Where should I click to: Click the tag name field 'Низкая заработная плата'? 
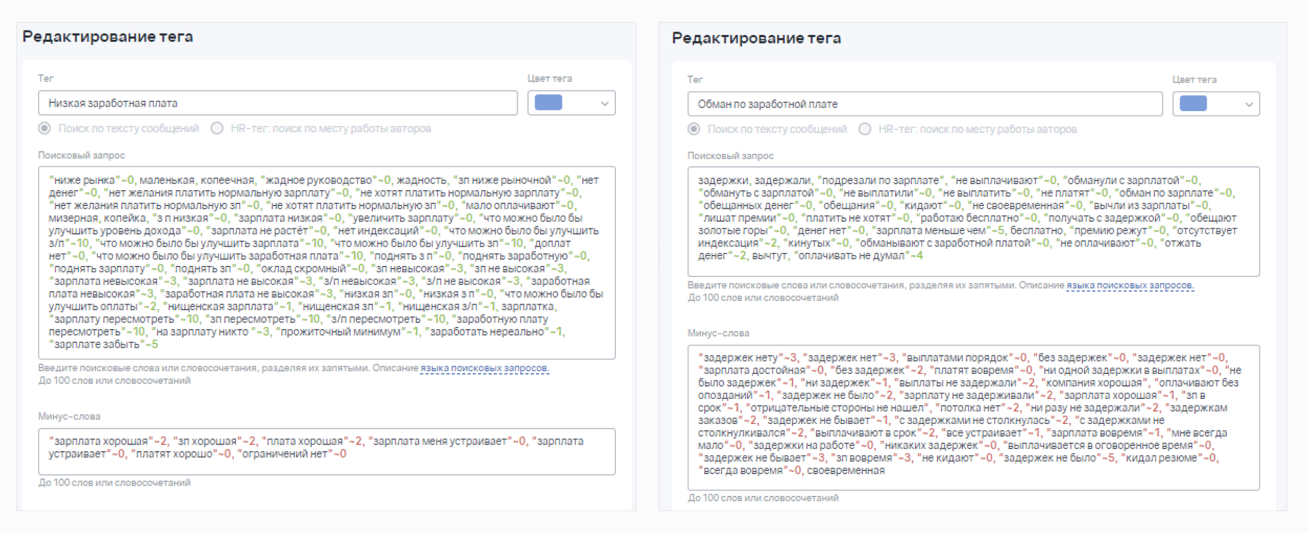pos(277,103)
